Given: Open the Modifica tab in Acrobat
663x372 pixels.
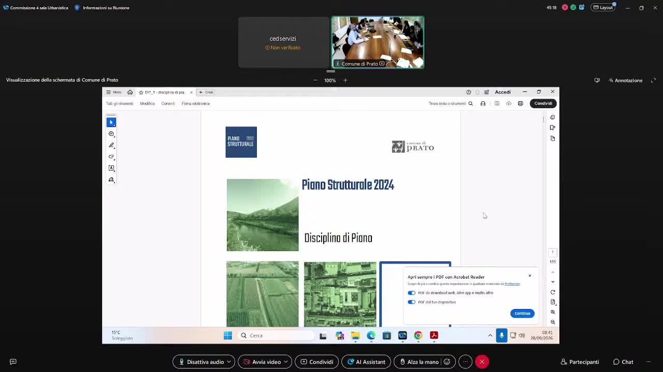Looking at the screenshot, I should pos(147,103).
